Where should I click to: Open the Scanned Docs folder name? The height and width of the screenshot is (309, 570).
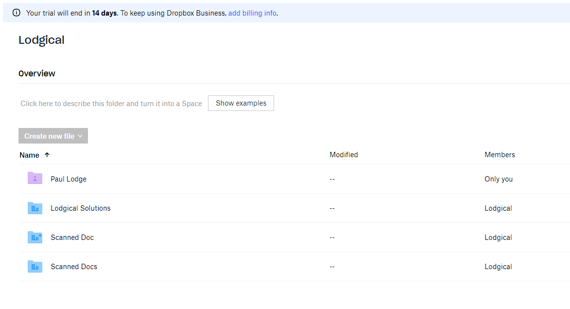[74, 267]
